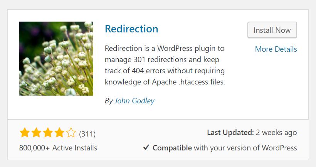Screen dimensions: 316x167
Task: Click the (311) ratings count
Action: pyautogui.click(x=87, y=134)
